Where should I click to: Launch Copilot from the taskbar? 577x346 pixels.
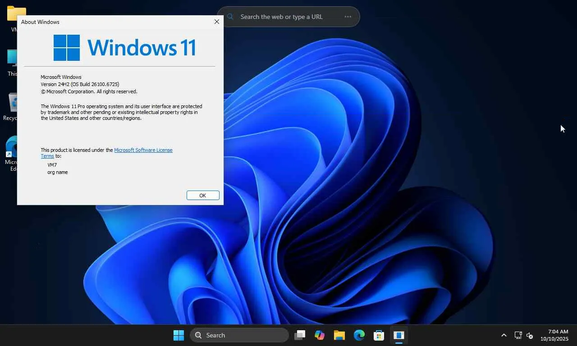pos(320,335)
